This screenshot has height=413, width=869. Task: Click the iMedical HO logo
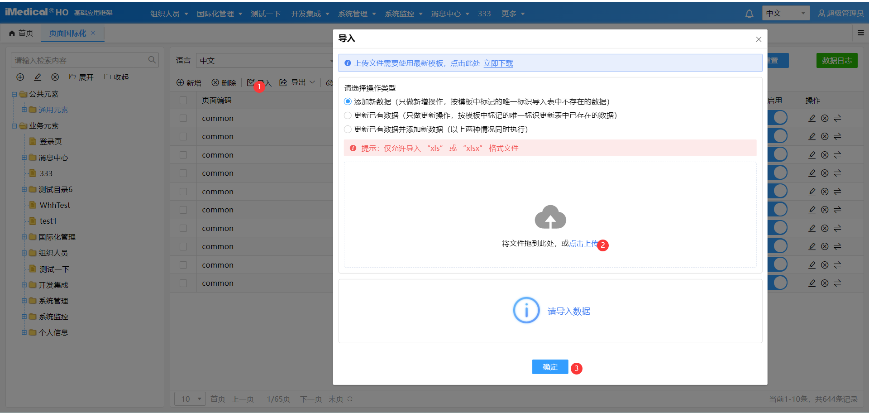(37, 12)
